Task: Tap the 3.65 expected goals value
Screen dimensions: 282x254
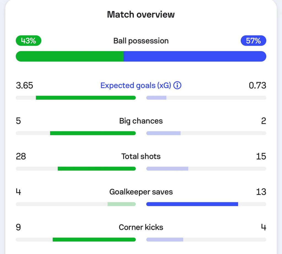Action: 25,85
